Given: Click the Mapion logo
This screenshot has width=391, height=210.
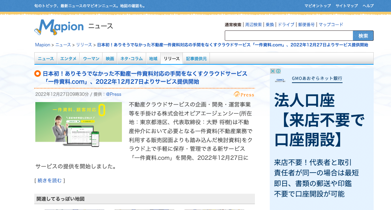Looking at the screenshot, I should [59, 27].
